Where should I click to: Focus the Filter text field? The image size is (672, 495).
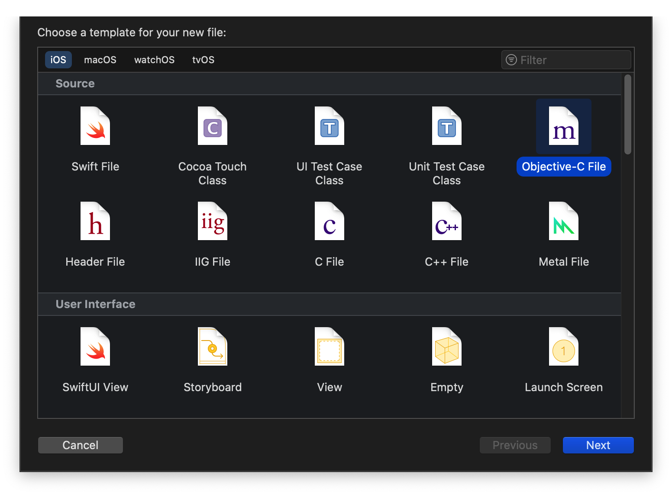tap(566, 60)
